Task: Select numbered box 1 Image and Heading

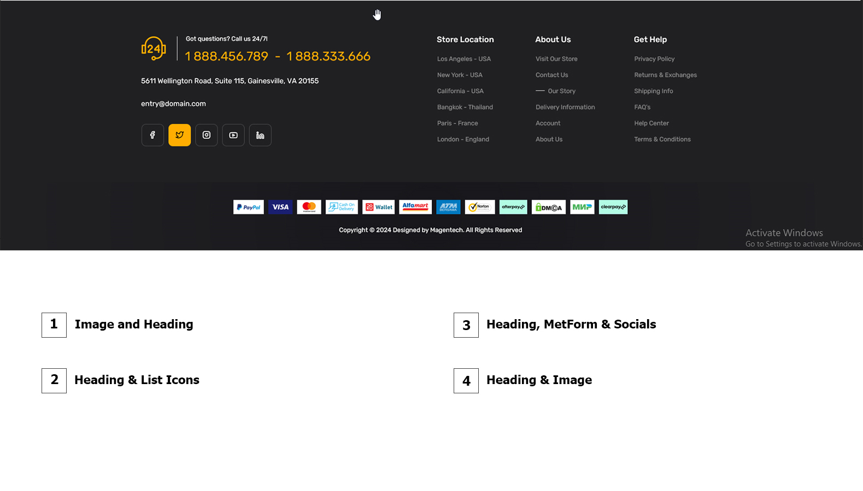Action: tap(54, 325)
